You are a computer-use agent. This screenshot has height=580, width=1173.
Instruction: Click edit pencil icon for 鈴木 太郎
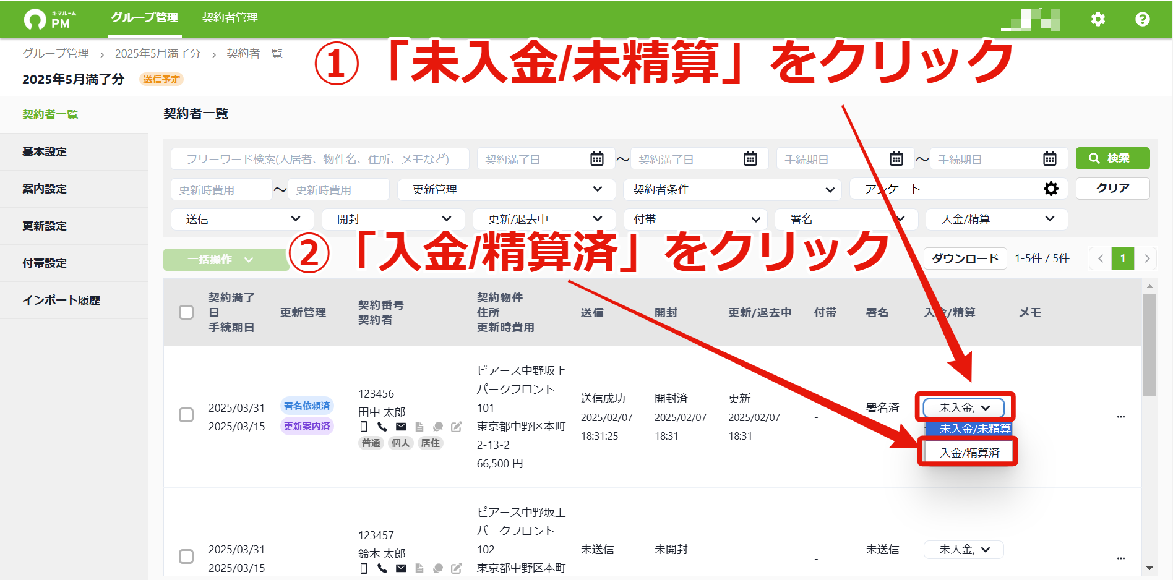click(x=457, y=568)
